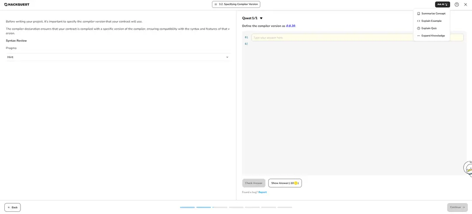Click the Explain Example code brackets icon

point(418,21)
